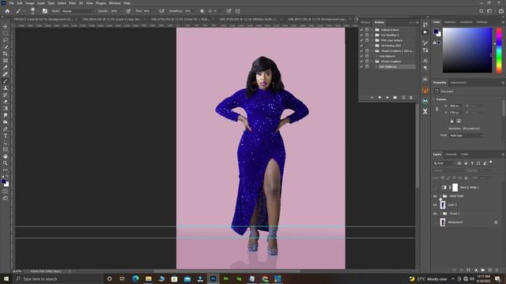
Task: Open the Image menu
Action: pyautogui.click(x=30, y=3)
